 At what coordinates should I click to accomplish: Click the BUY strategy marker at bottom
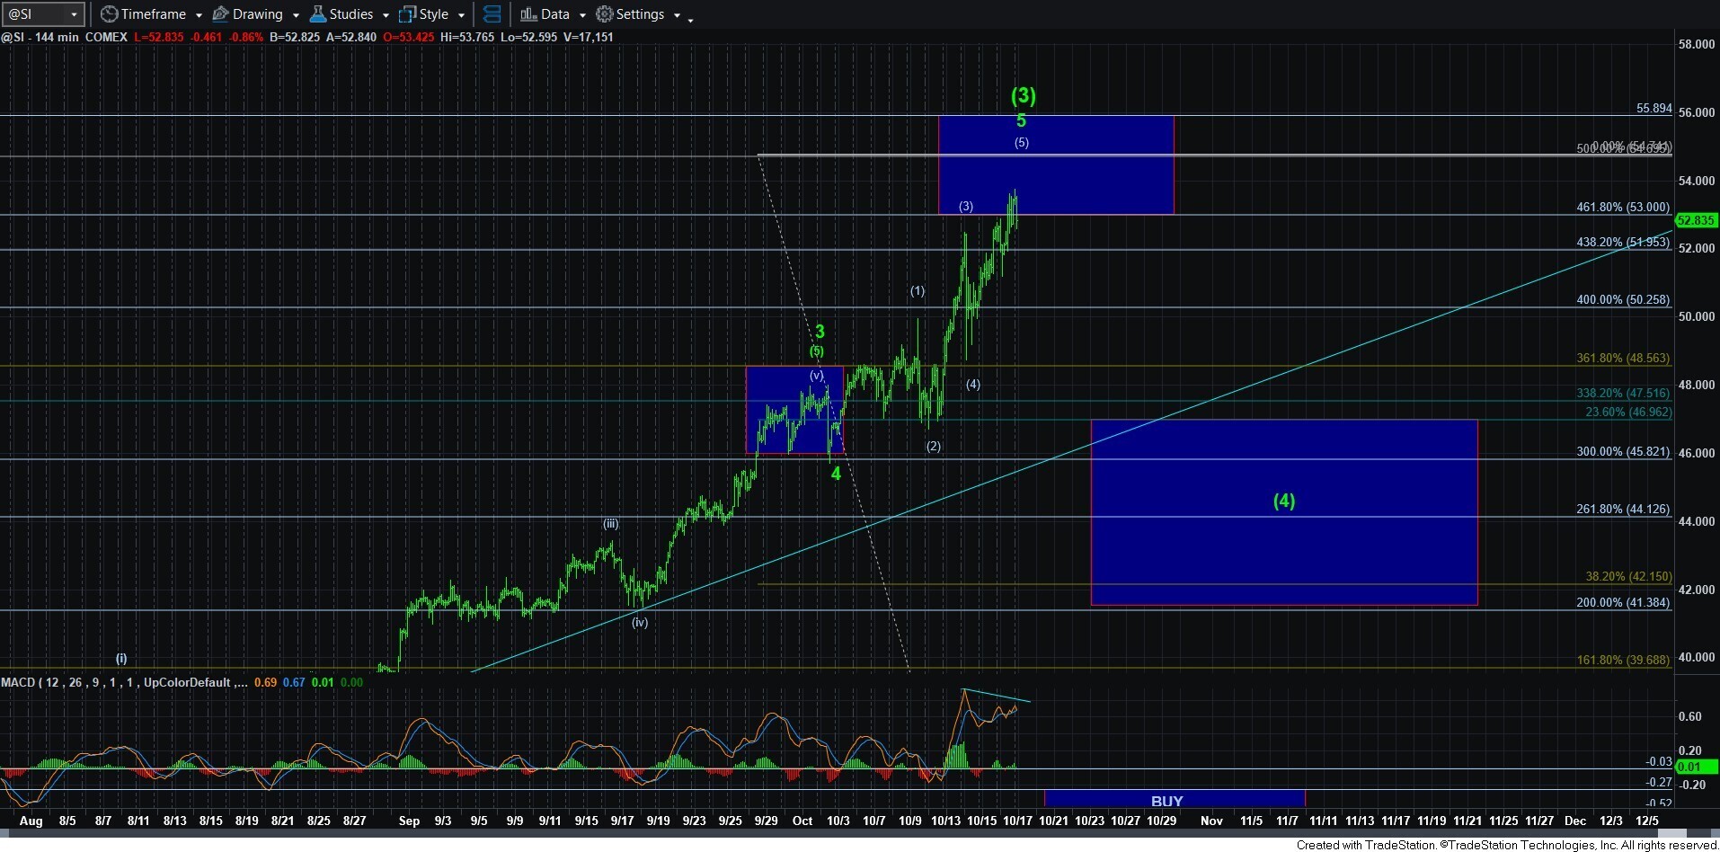pyautogui.click(x=1166, y=799)
